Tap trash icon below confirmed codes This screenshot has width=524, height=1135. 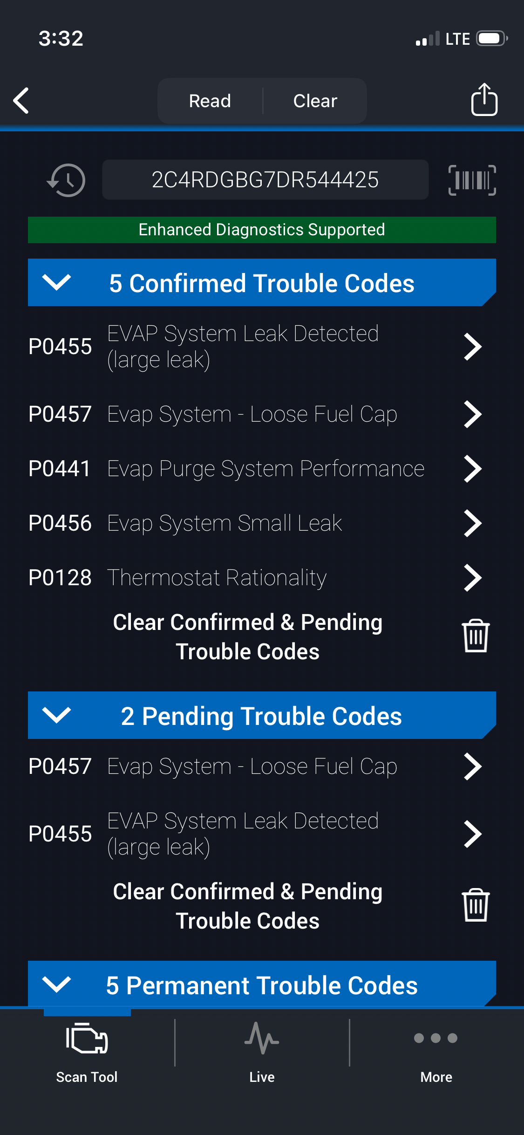(x=475, y=636)
